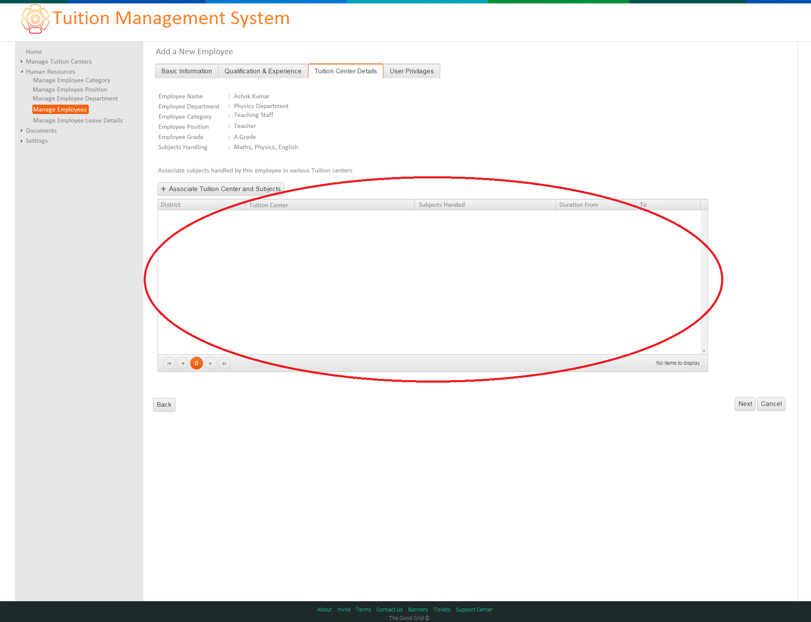Select page number 0 in pager
Screen dimensions: 811x622
click(197, 363)
